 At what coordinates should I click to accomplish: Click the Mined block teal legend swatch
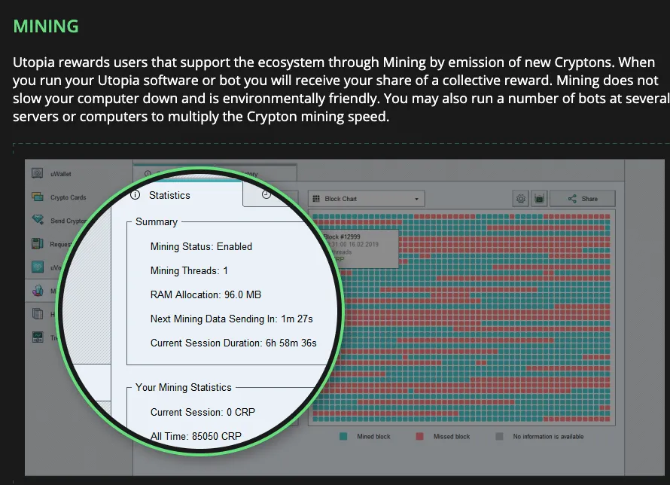click(343, 436)
